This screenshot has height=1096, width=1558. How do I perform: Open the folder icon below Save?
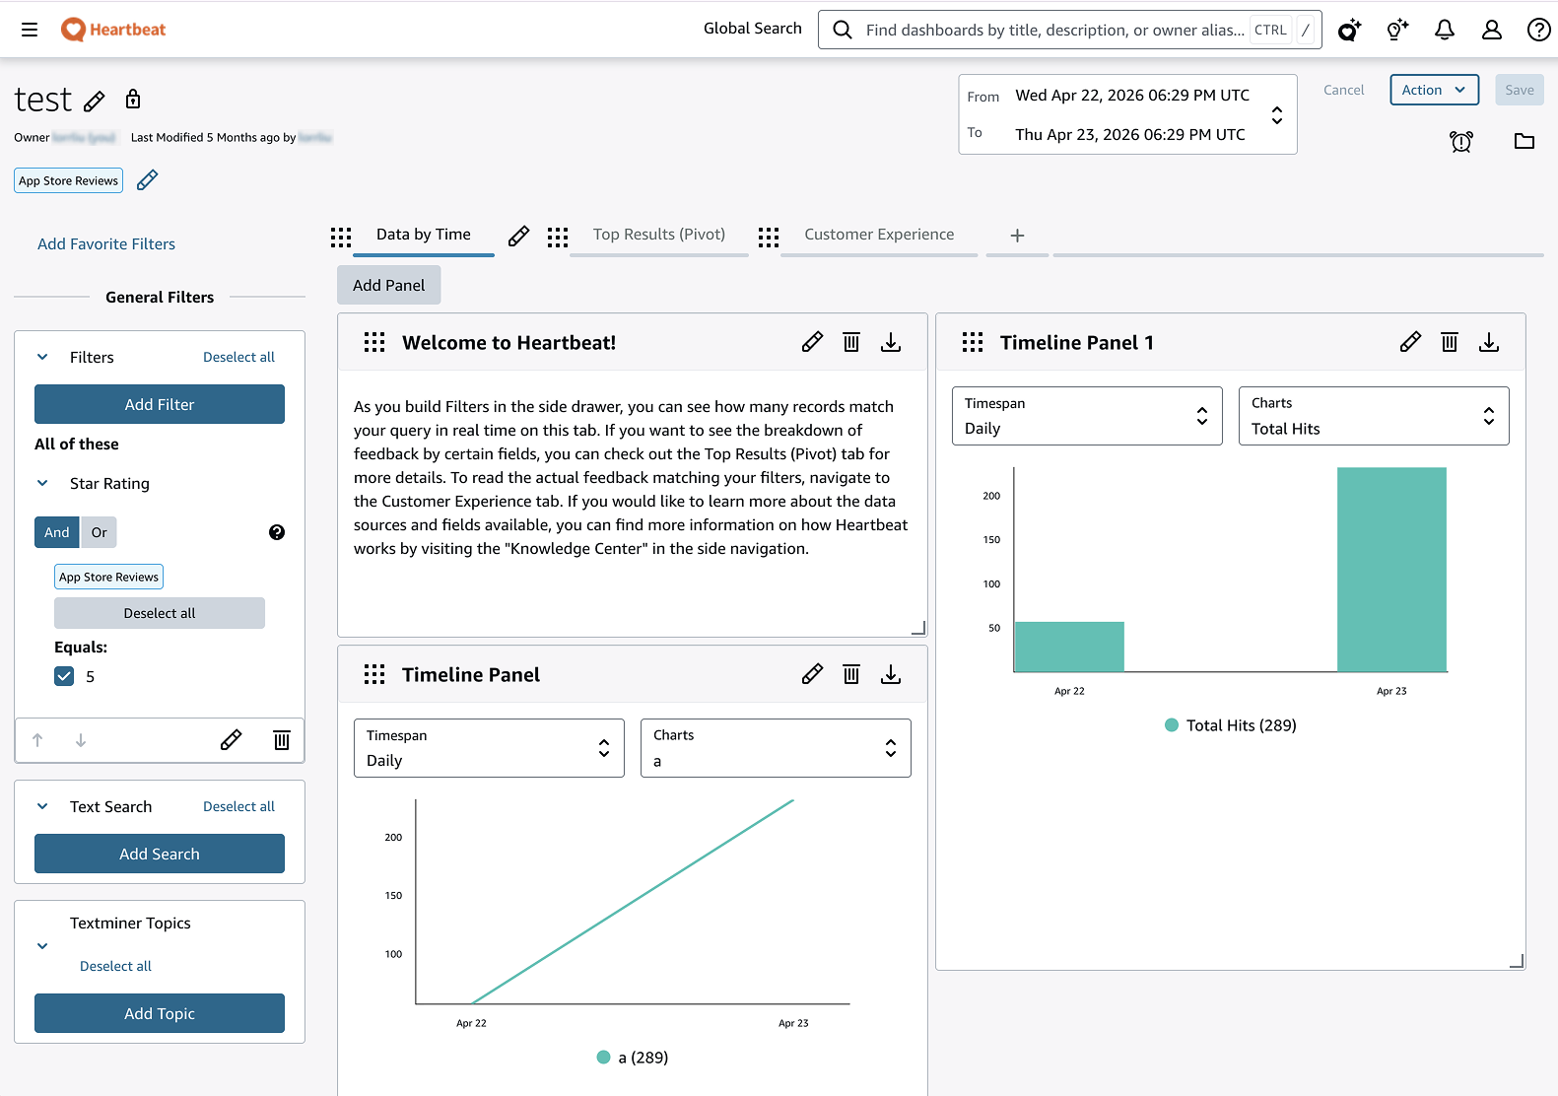point(1524,141)
